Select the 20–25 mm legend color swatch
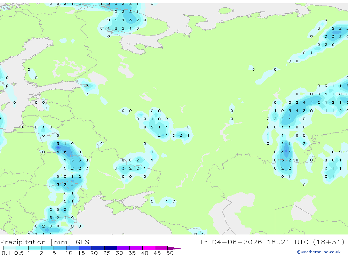 pos(98,248)
